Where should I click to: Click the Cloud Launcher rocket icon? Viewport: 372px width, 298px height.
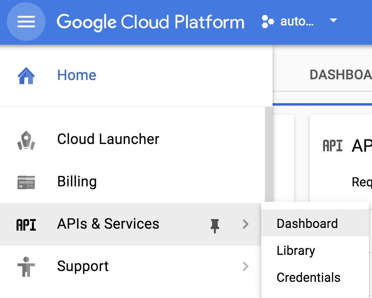pyautogui.click(x=26, y=140)
